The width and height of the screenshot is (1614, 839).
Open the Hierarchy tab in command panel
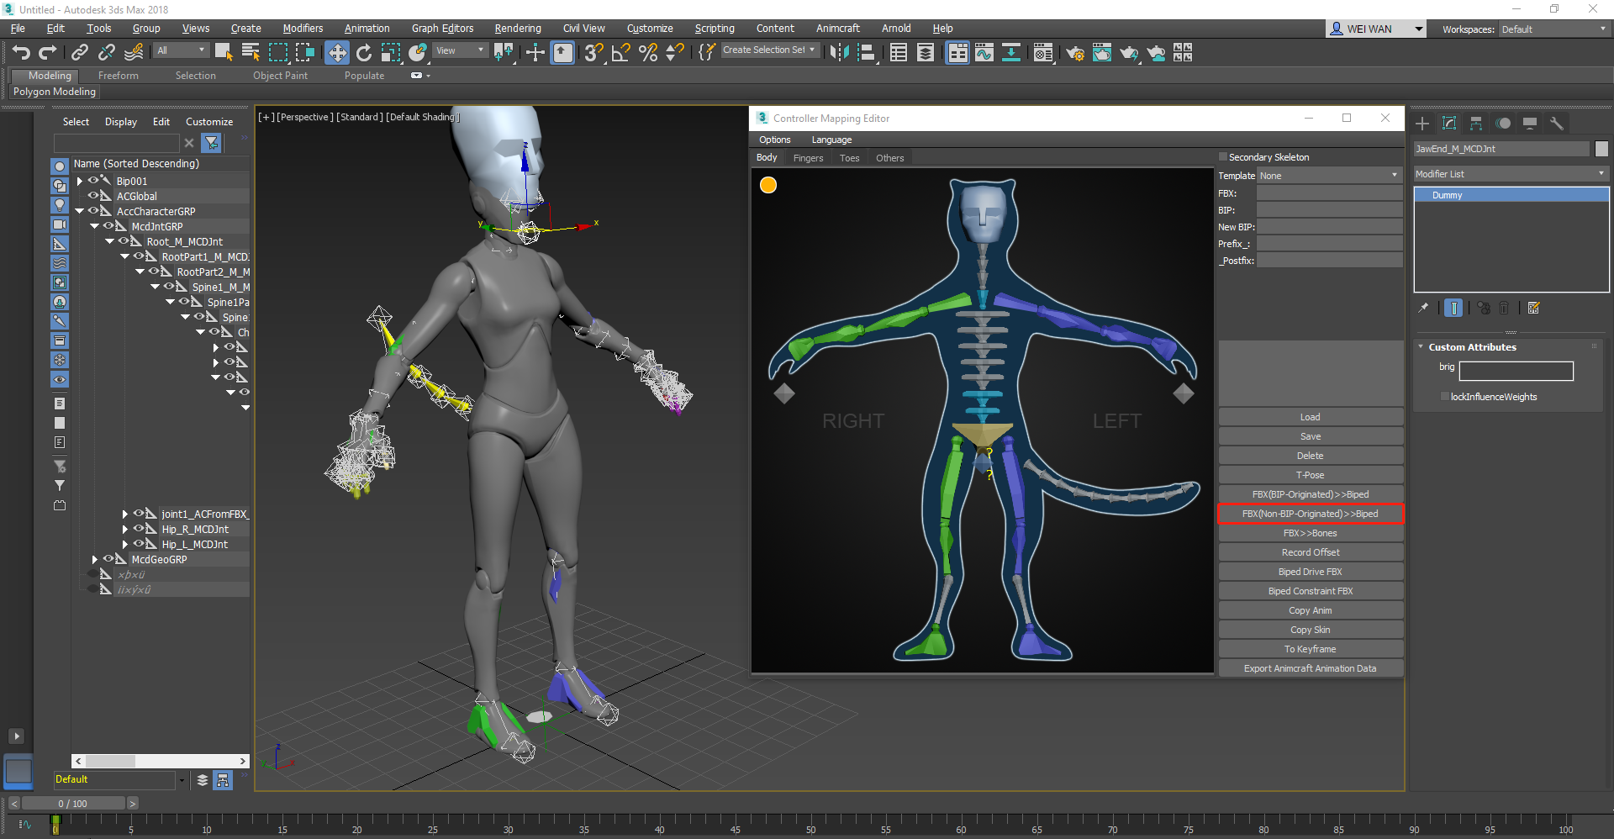[x=1476, y=124]
